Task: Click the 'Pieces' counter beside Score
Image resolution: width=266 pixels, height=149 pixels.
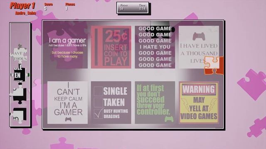Action: tap(70, 7)
